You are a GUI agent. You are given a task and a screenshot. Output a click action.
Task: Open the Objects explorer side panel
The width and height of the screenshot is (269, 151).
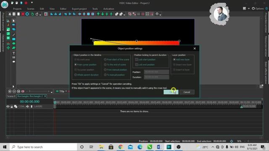pos(3,43)
